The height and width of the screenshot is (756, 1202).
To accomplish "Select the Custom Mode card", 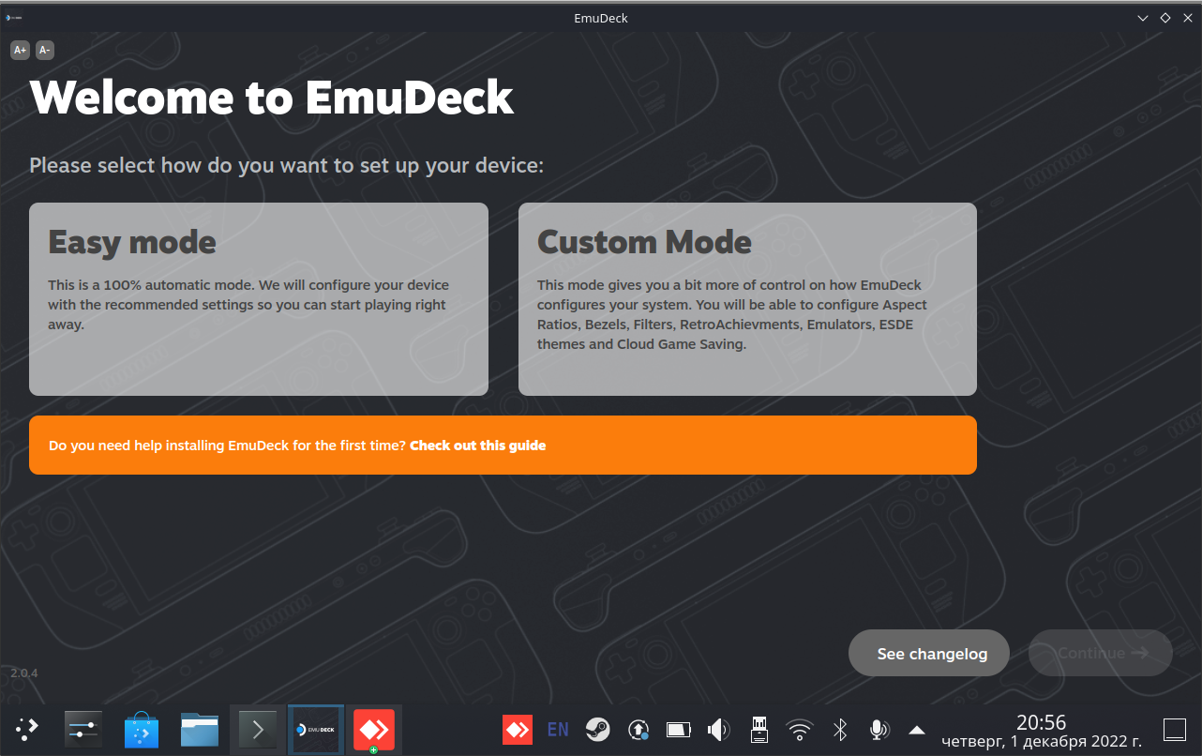I will tap(747, 299).
